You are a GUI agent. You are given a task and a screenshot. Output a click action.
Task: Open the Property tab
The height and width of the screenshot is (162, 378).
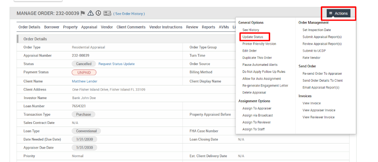point(71,27)
